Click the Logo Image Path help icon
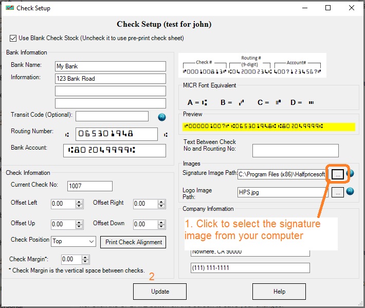This screenshot has height=308, width=365. tap(350, 191)
